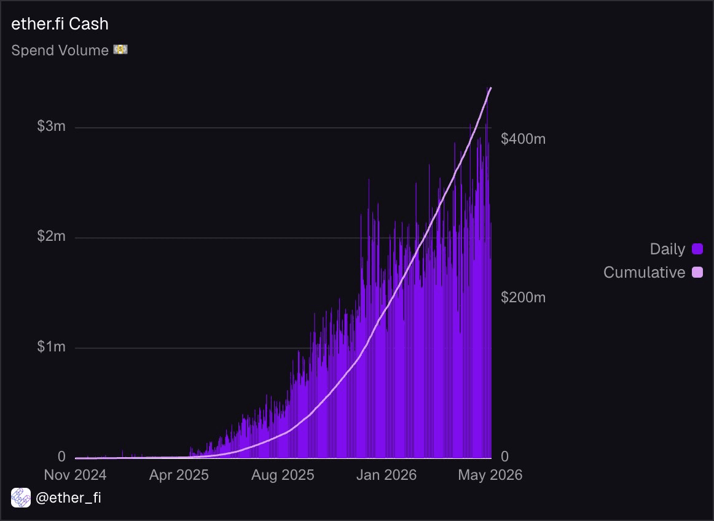Screen dimensions: 714x521
Task: Click the money emoji beside Spend Volume
Action: 120,50
